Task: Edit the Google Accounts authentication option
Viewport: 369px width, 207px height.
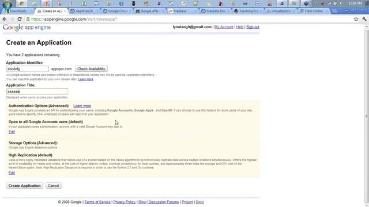Action: point(12,132)
